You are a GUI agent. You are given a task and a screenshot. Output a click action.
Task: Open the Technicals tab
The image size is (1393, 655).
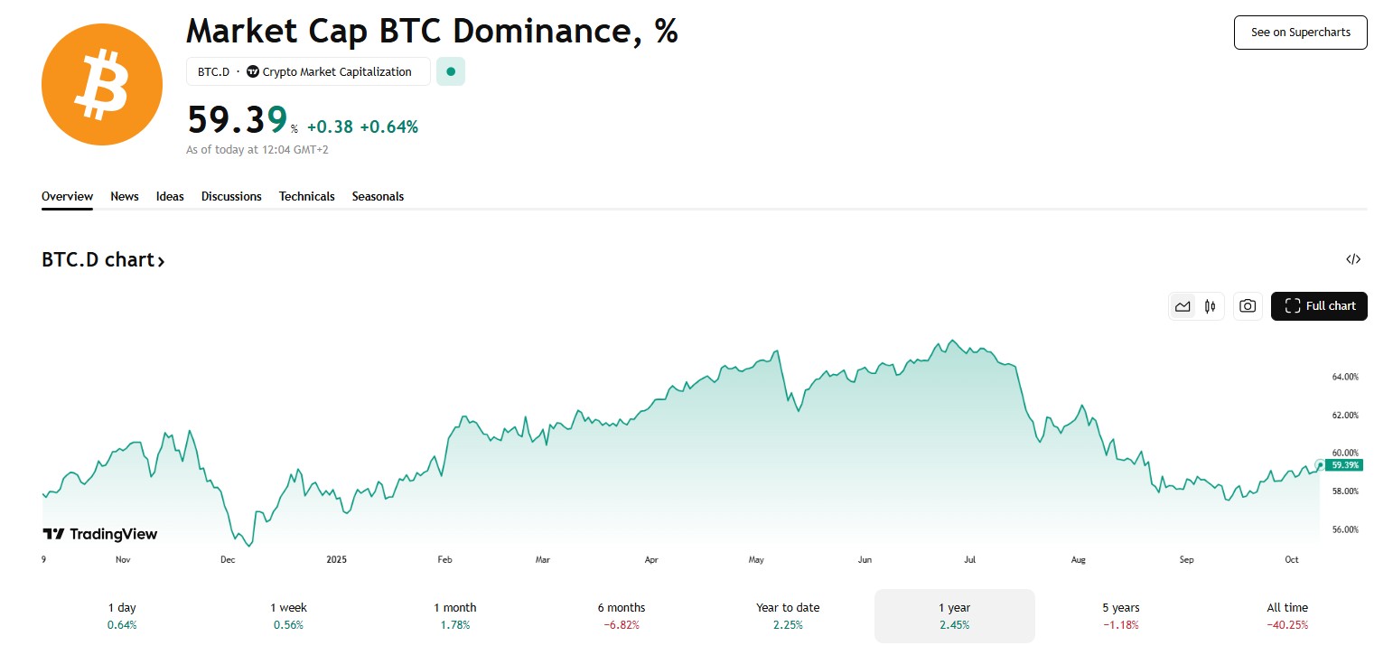point(306,196)
